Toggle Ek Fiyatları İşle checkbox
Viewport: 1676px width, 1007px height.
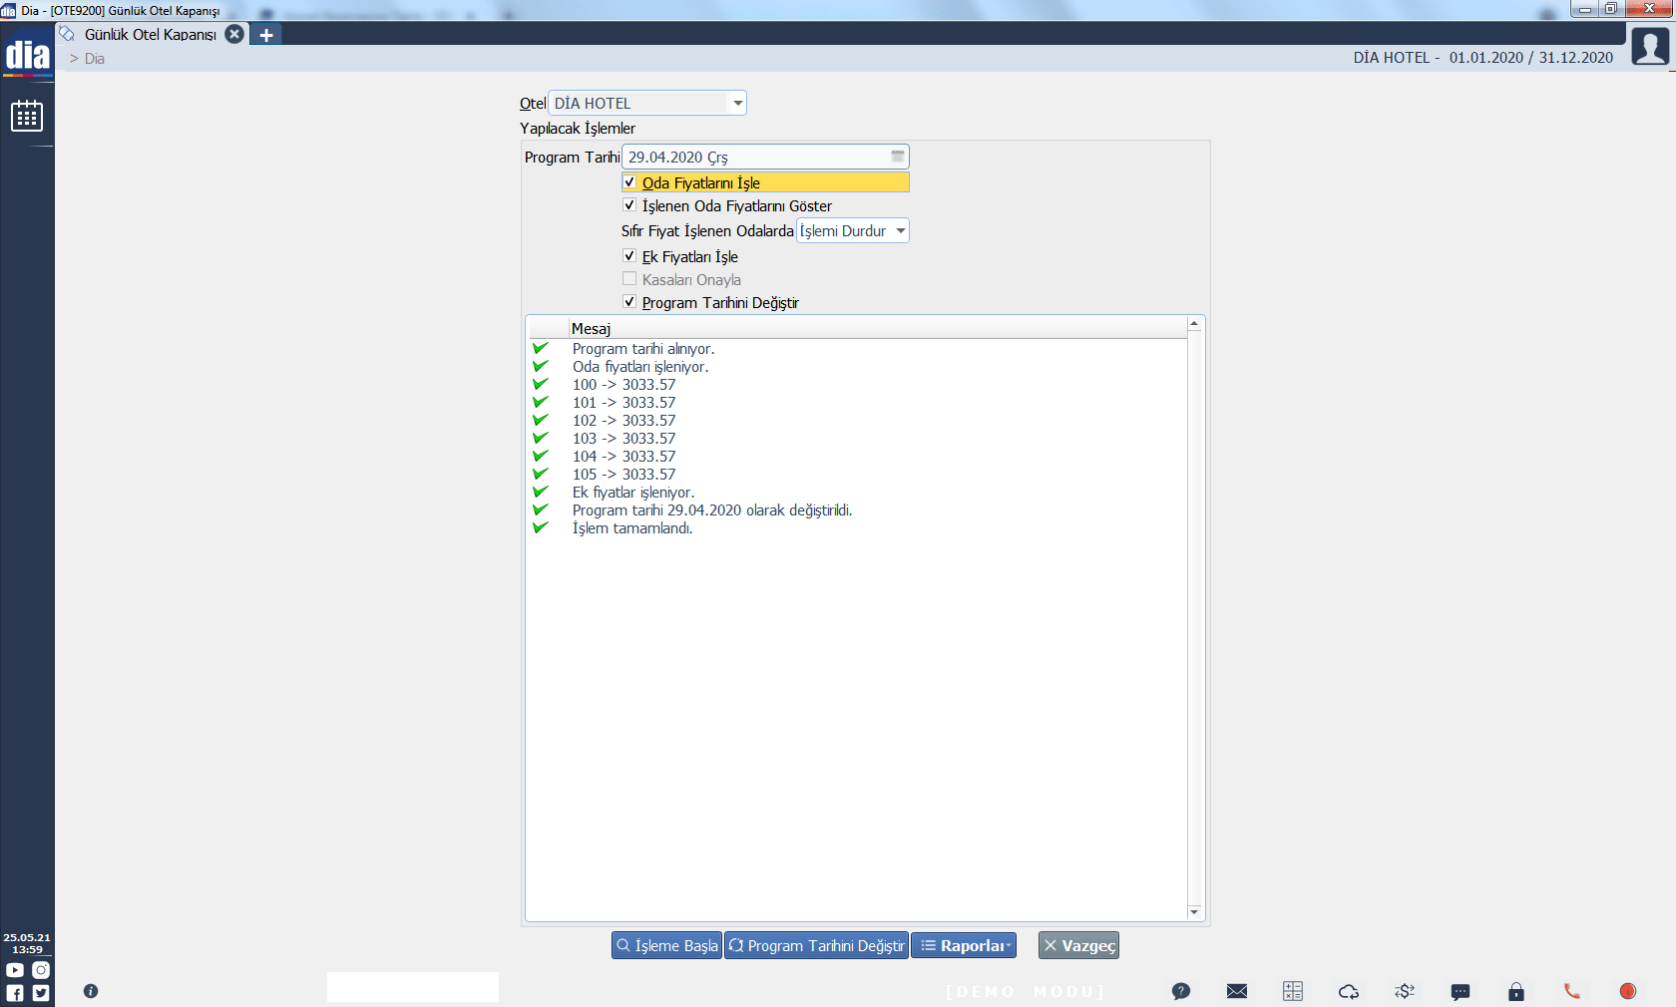click(629, 256)
